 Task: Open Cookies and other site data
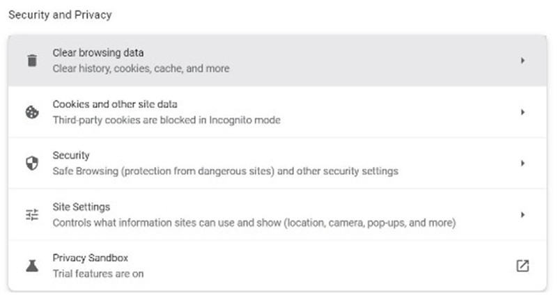277,112
